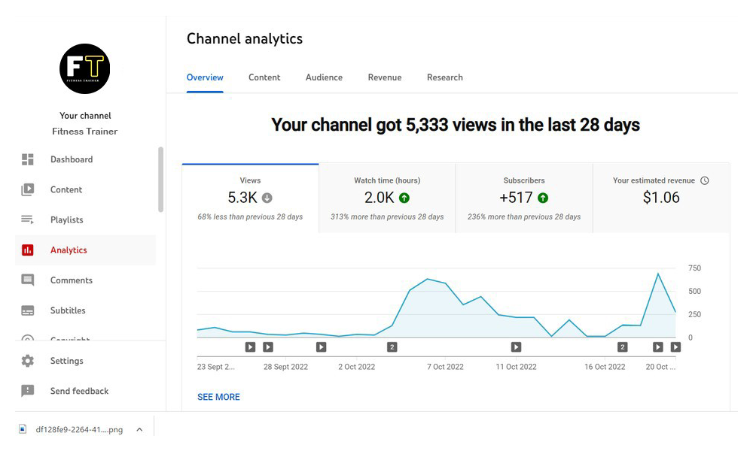The height and width of the screenshot is (451, 753).
Task: Switch to the Audience tab
Action: coord(324,77)
